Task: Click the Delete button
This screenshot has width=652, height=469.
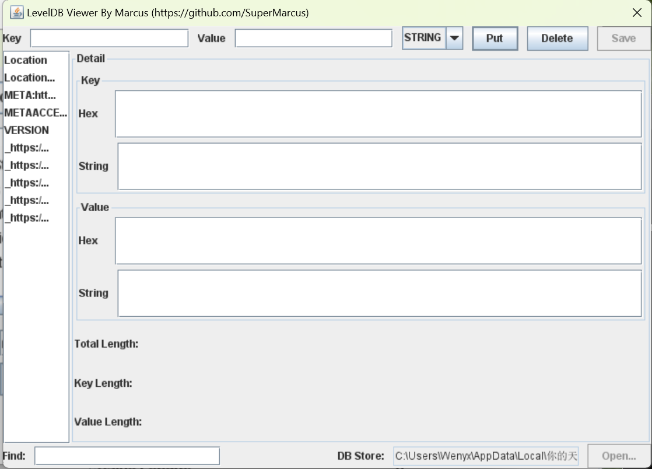Action: 557,38
